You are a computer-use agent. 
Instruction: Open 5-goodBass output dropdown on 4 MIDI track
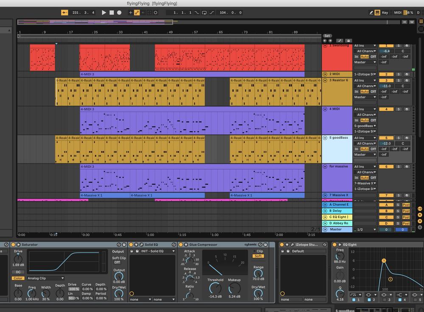point(365,126)
